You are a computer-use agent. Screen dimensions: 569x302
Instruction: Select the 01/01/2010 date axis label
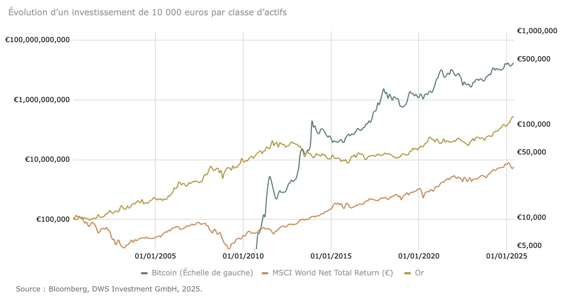(243, 256)
